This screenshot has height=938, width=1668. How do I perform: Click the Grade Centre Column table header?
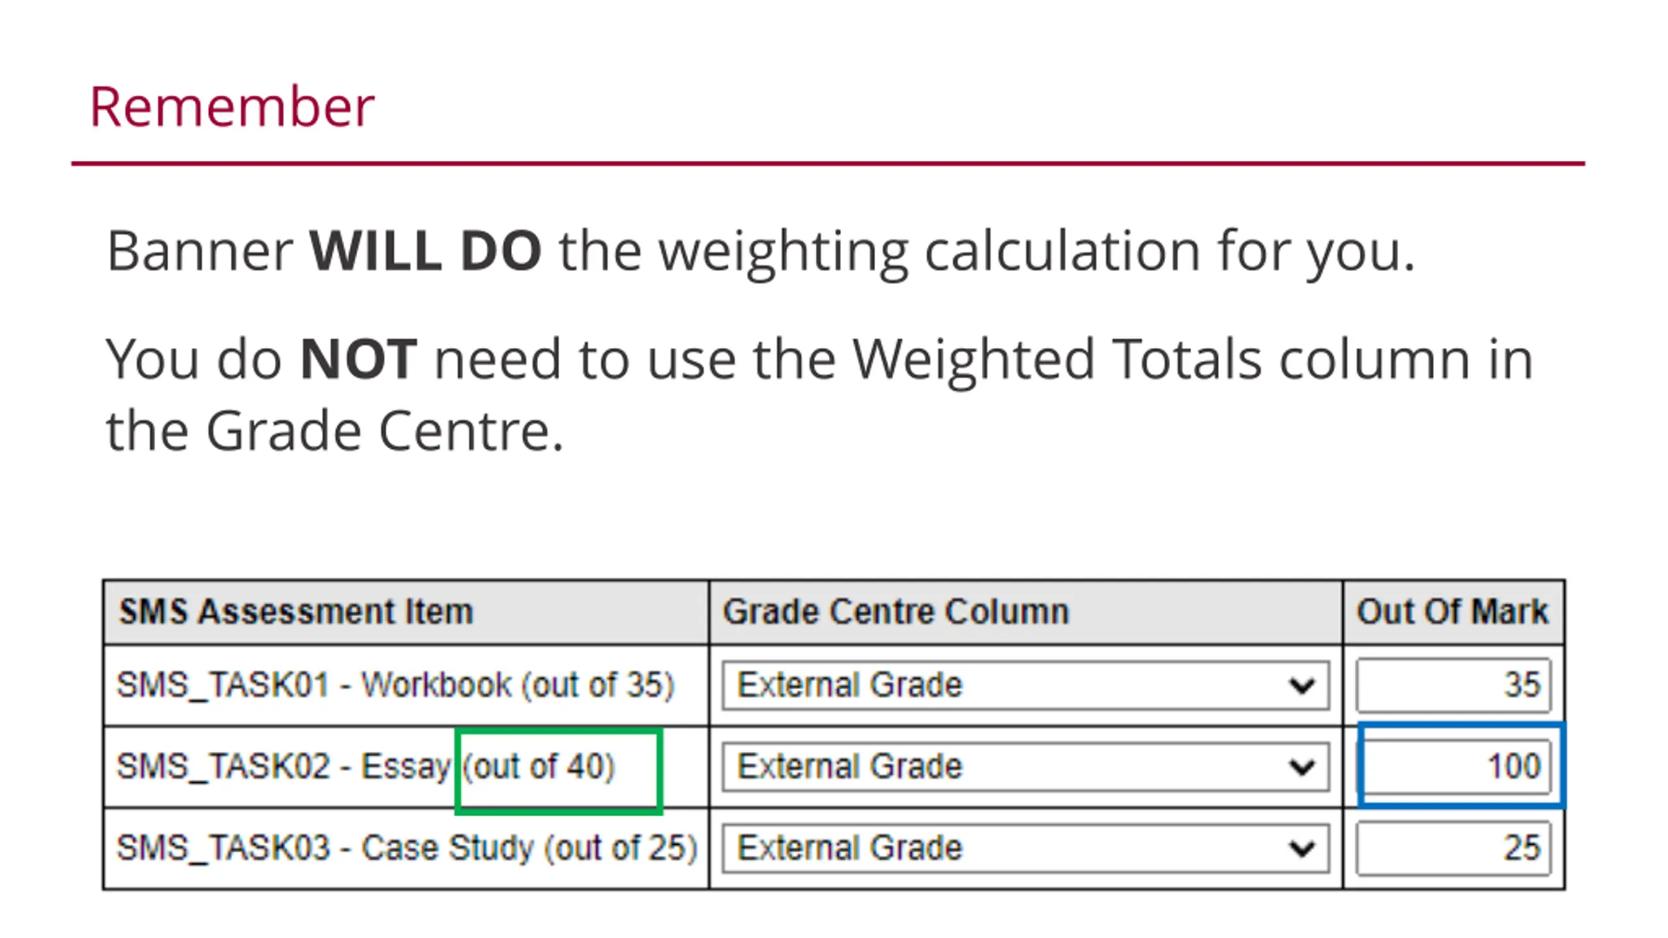click(x=896, y=612)
